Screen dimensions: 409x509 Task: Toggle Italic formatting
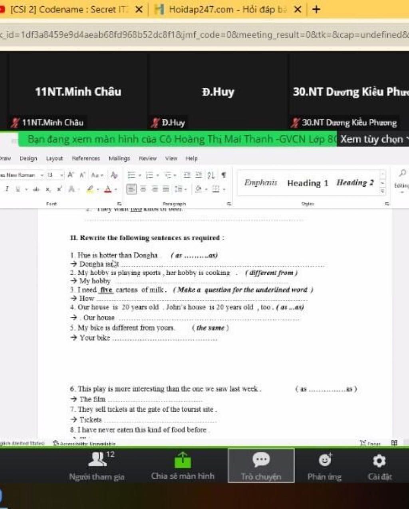pos(7,189)
